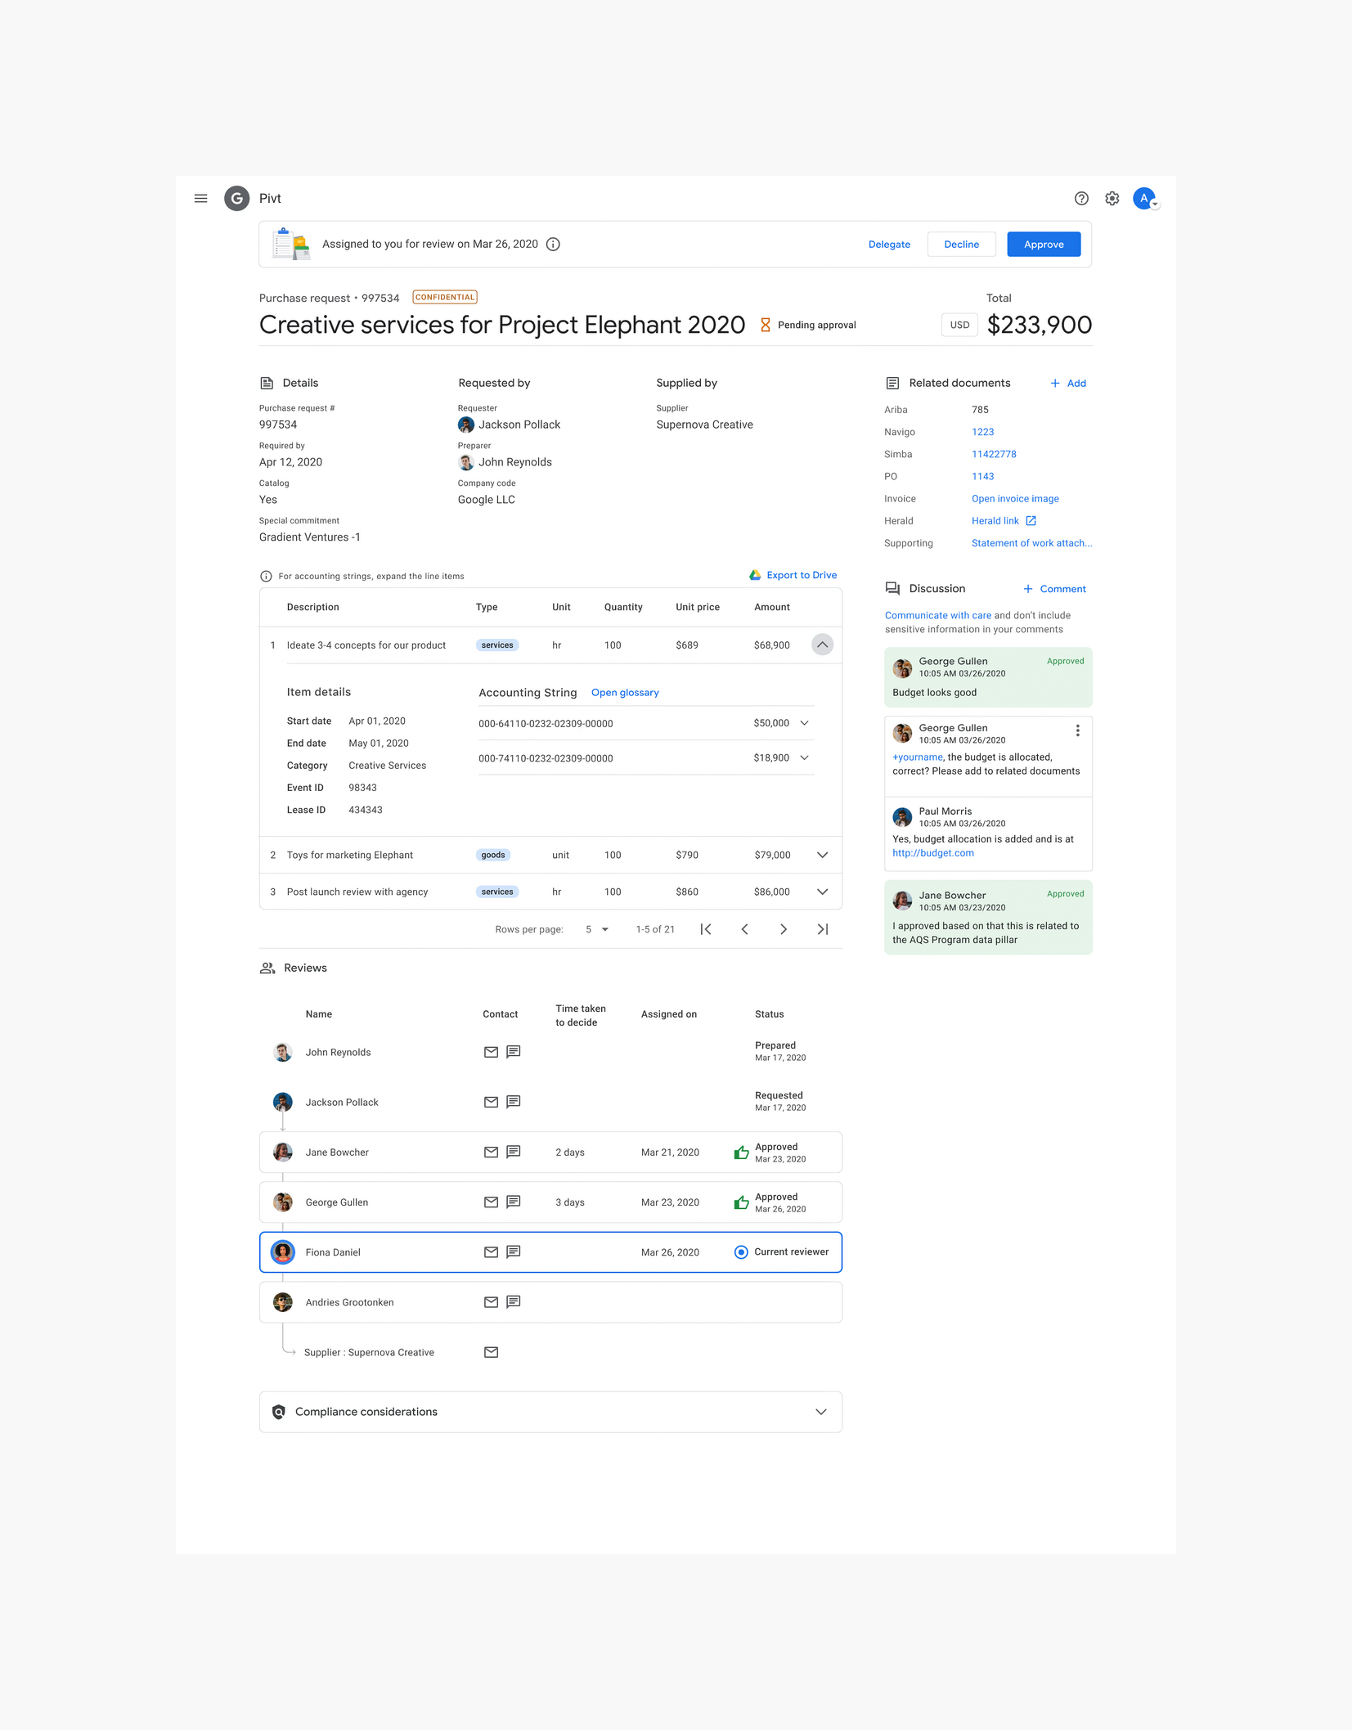Expand the Compliance considerations section
The image size is (1352, 1730).
(820, 1412)
